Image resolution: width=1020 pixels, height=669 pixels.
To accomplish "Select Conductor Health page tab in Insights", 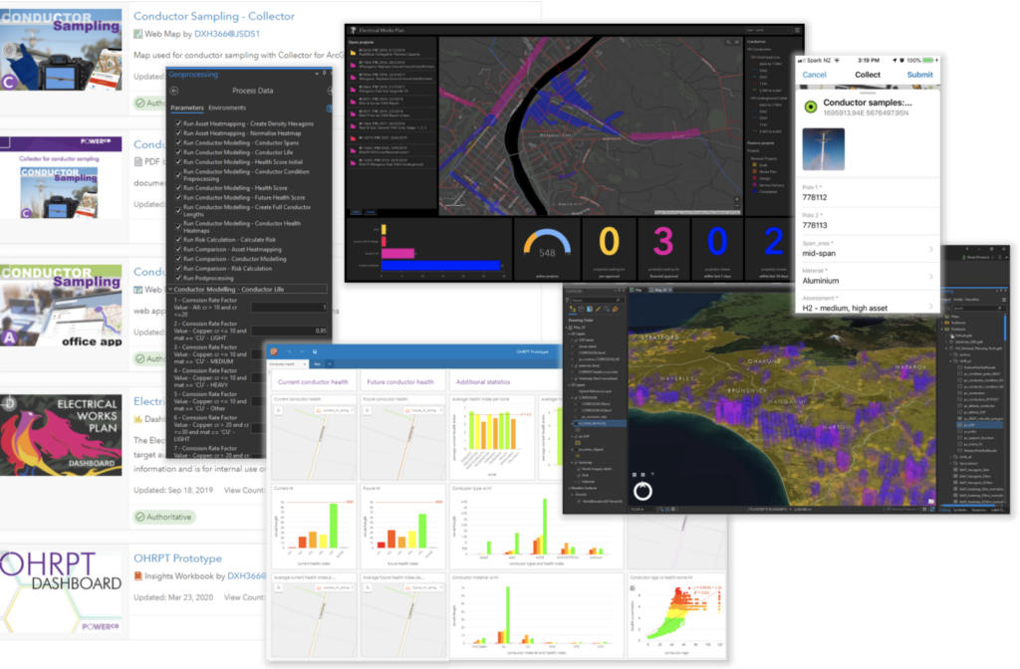I will (x=289, y=364).
